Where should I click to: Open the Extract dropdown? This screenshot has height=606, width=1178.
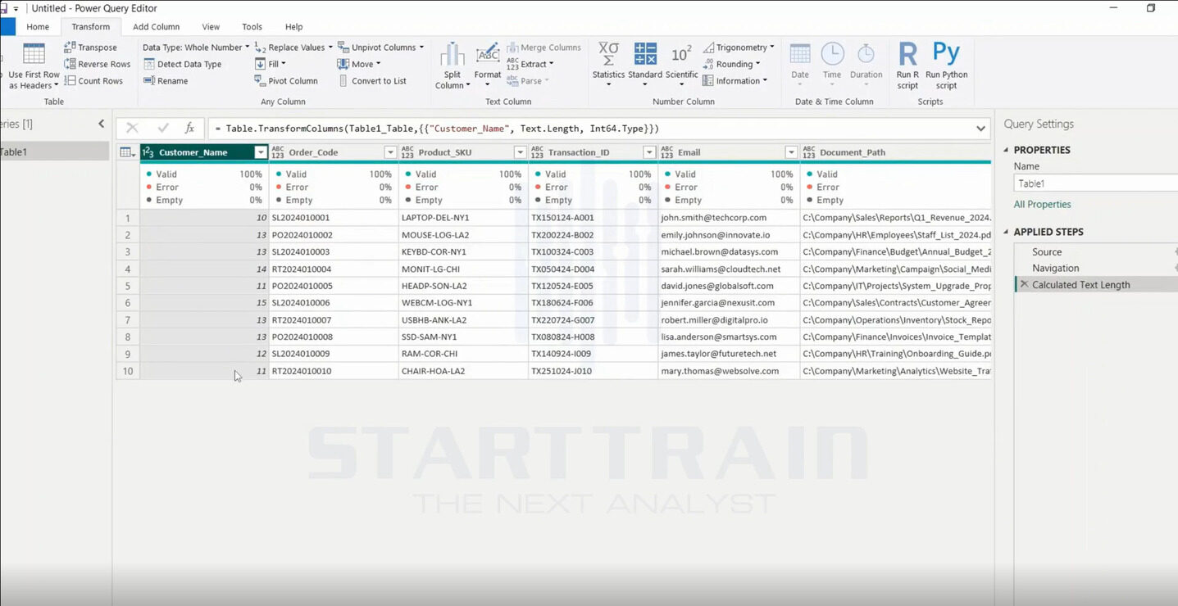pyautogui.click(x=530, y=64)
